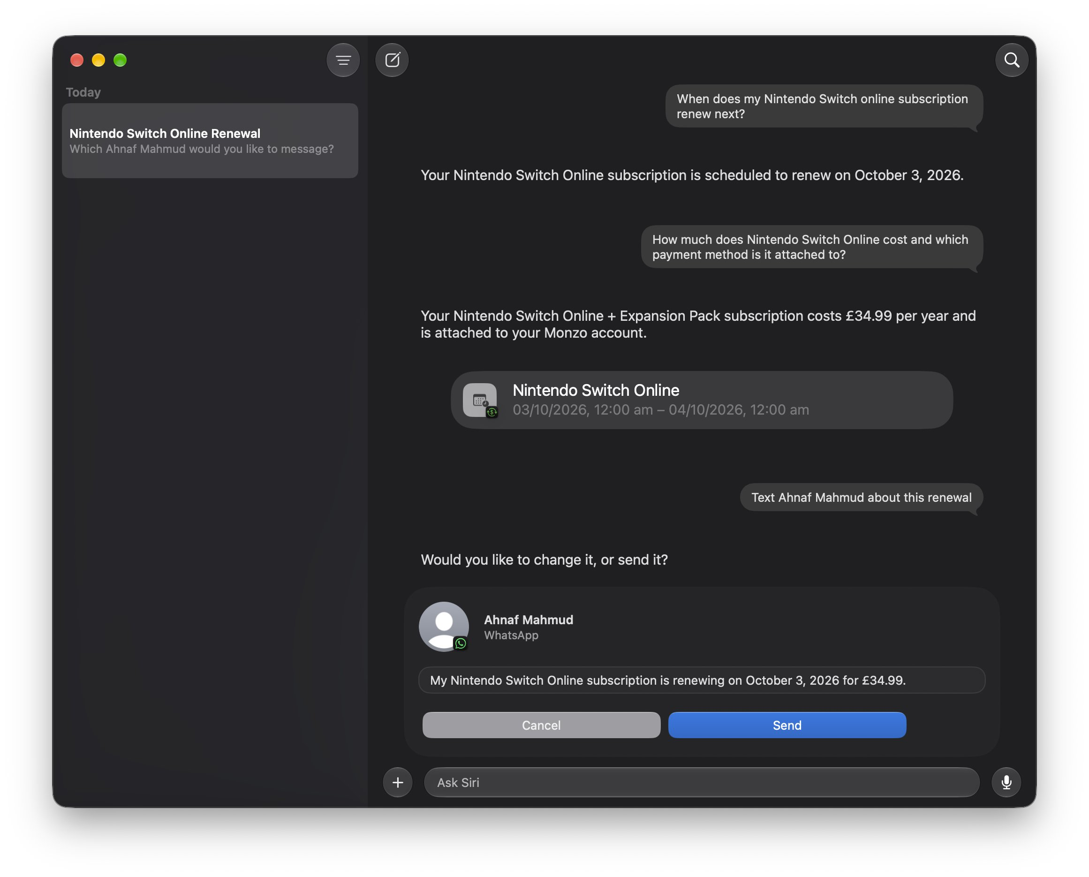1089x877 pixels.
Task: Open the Nintendo Switch Online calendar card
Action: point(702,400)
